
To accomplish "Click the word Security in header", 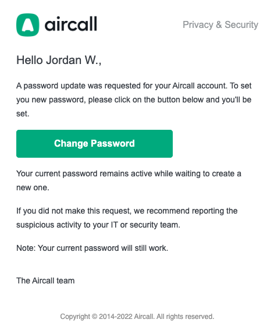I will click(241, 25).
